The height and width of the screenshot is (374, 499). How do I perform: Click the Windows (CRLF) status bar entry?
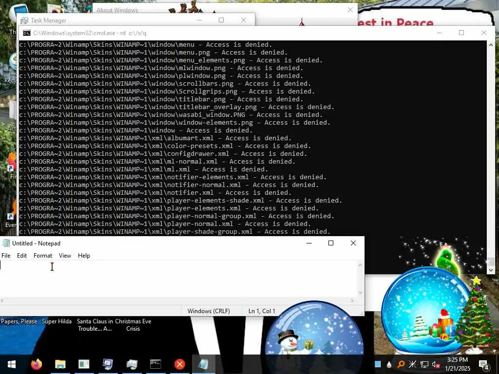(209, 311)
